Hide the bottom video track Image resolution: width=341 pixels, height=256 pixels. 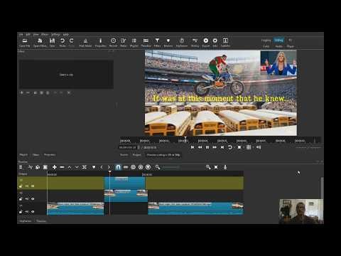[33, 212]
